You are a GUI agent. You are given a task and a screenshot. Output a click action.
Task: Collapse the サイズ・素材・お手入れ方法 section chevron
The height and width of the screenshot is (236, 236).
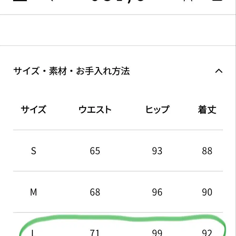(x=219, y=71)
